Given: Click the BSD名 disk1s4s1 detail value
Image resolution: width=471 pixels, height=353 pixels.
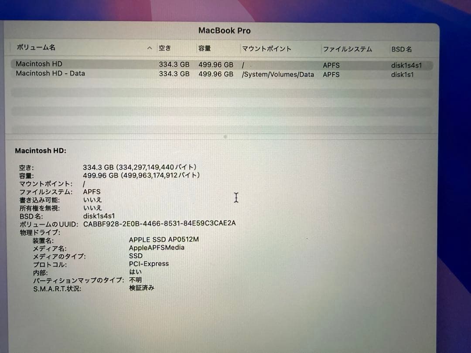Looking at the screenshot, I should 99,216.
